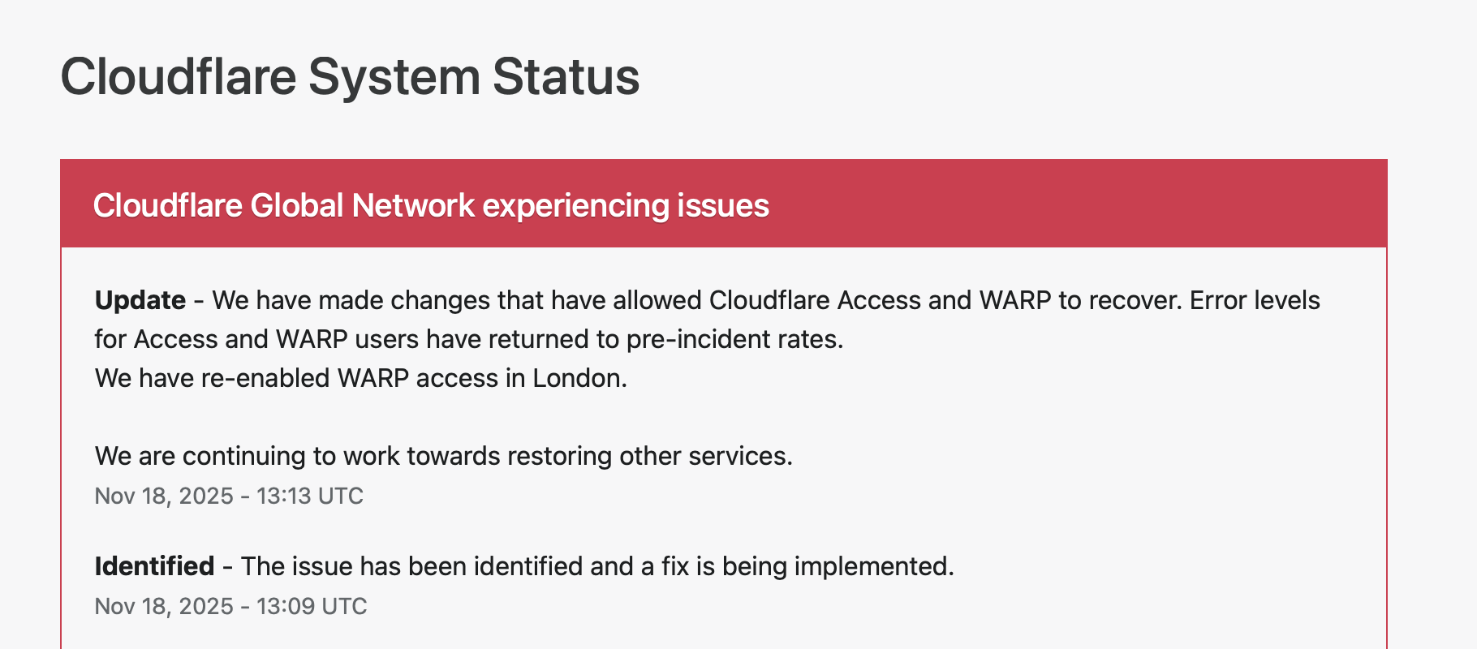Click the bold Update status label
The width and height of the screenshot is (1477, 649).
tap(140, 300)
